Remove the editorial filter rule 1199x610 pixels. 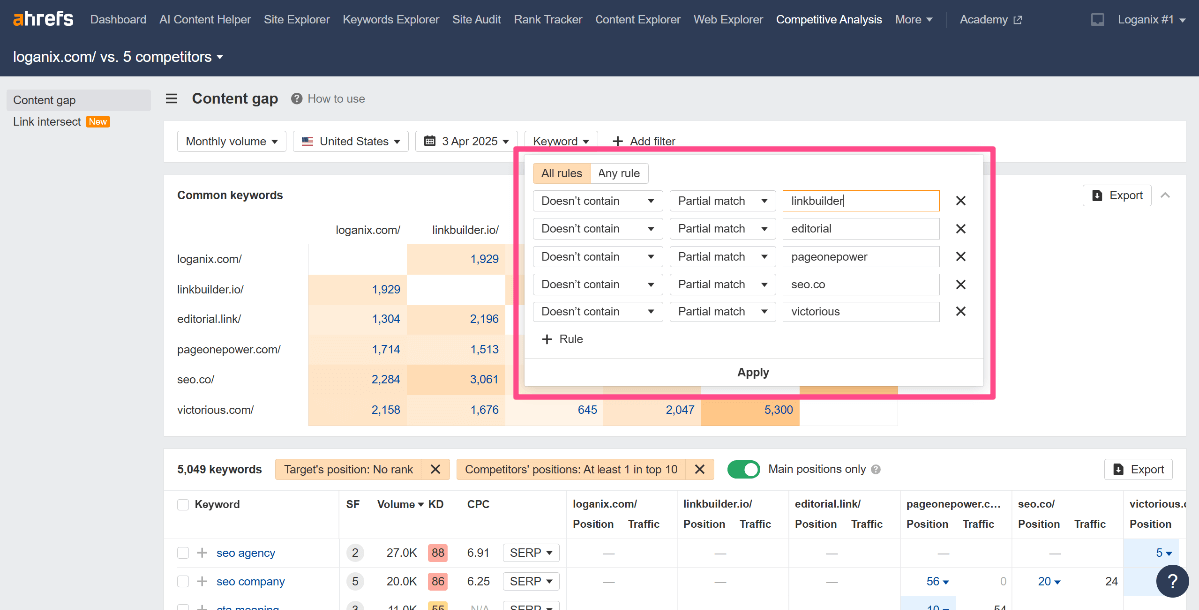(x=961, y=229)
